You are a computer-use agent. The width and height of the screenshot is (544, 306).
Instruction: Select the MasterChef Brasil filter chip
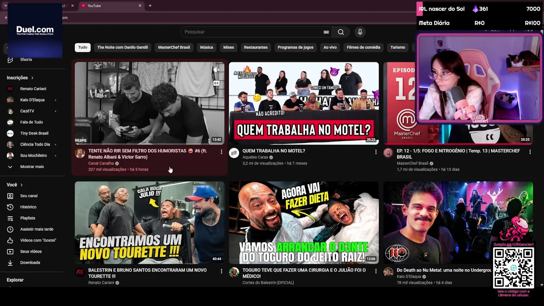pyautogui.click(x=174, y=47)
